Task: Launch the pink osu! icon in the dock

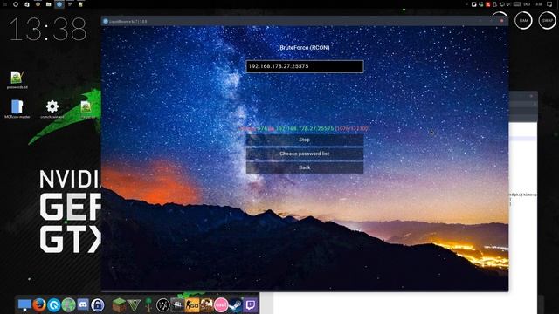Action: (221, 305)
